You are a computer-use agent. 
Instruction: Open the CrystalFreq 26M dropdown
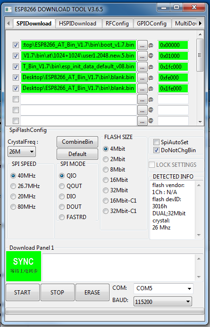coord(22,152)
